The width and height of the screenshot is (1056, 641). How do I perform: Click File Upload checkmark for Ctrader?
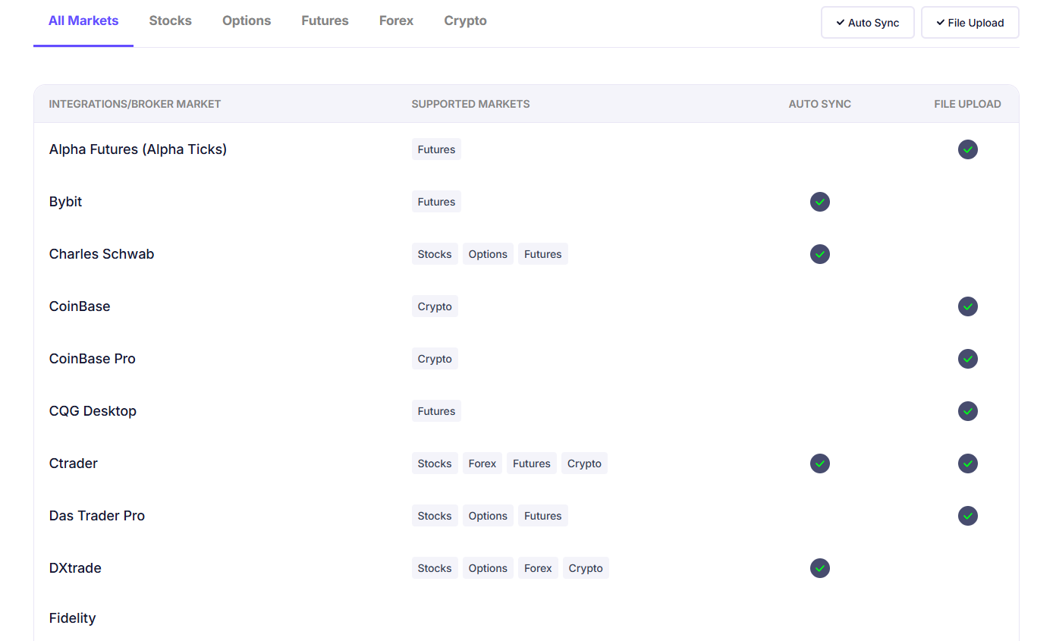click(x=967, y=463)
